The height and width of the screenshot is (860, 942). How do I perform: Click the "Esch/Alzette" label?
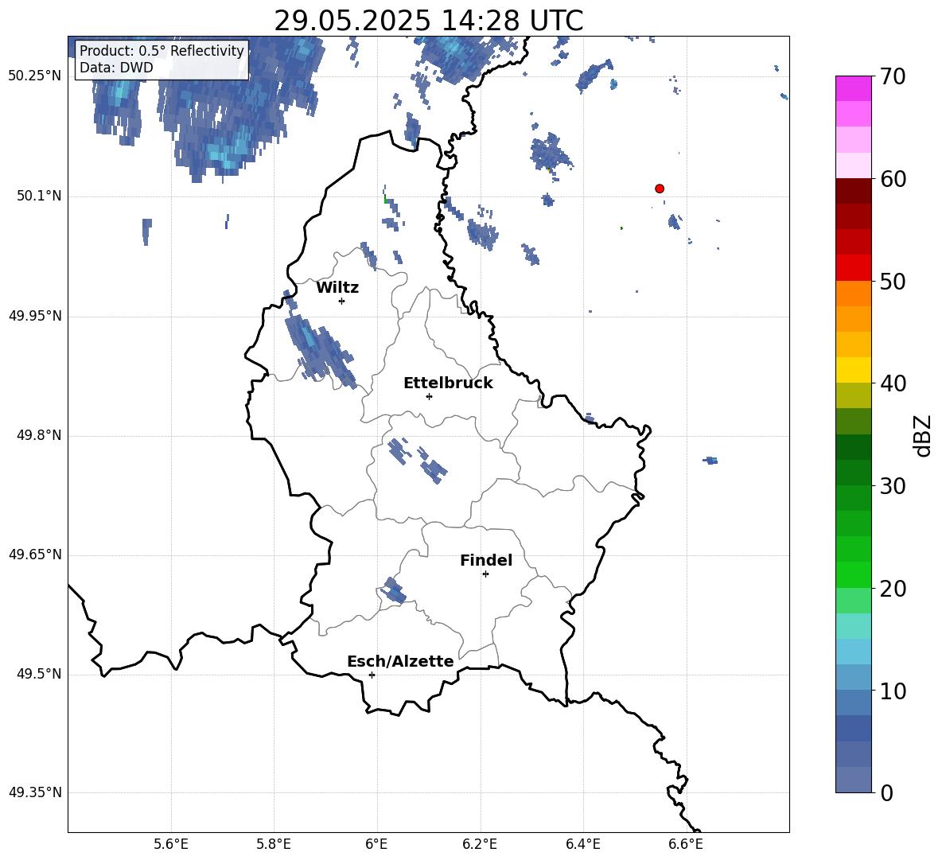point(400,661)
